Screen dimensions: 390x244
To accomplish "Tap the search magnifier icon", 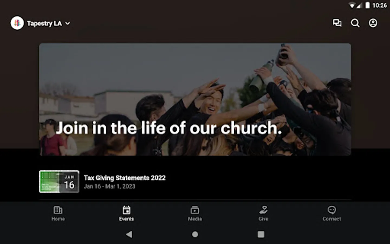I will (x=355, y=23).
